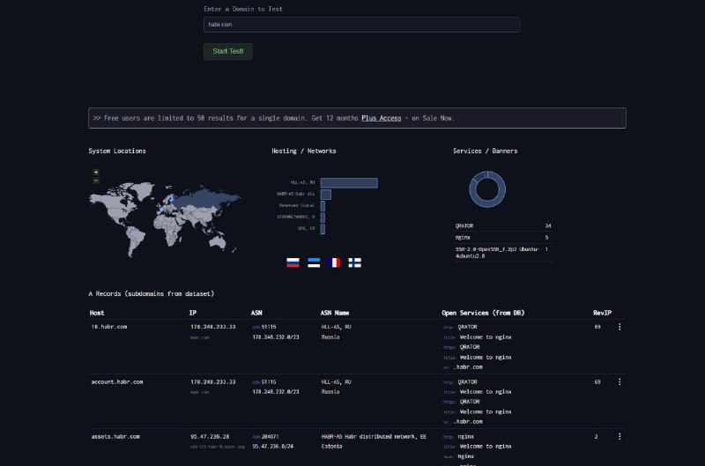Click the ASN Name column header

coord(335,313)
